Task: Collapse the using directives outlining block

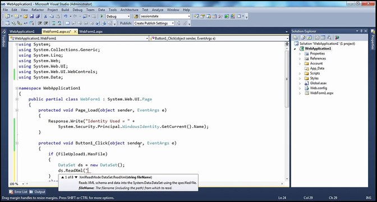Action: pos(17,44)
